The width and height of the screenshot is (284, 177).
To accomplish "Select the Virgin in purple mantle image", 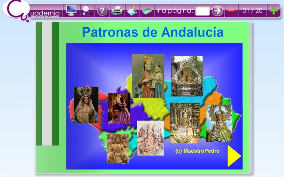I will tap(119, 108).
